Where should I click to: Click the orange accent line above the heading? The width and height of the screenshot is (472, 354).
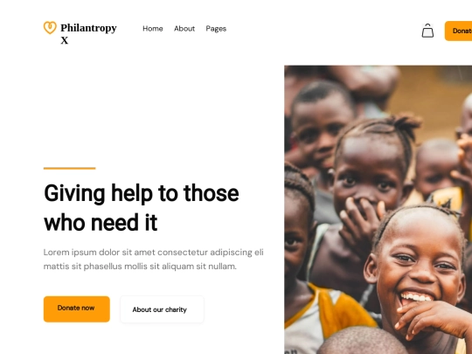pos(70,169)
